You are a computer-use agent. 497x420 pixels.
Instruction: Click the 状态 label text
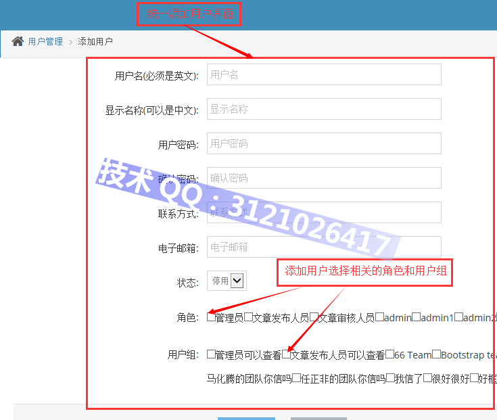pyautogui.click(x=188, y=283)
